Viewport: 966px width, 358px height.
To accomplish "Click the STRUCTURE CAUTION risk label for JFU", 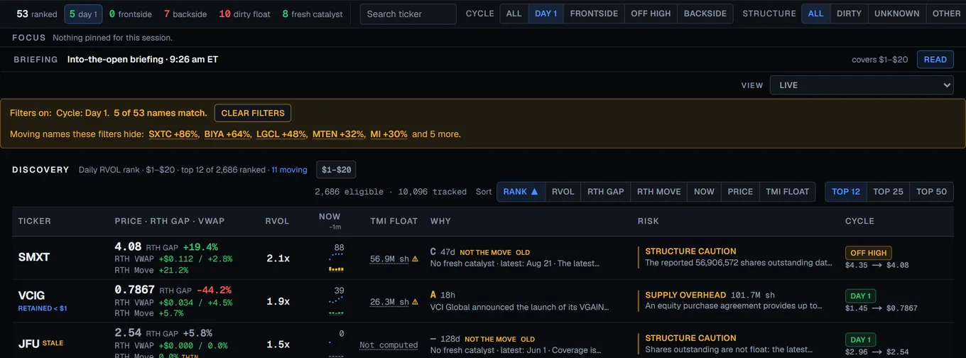I will click(690, 338).
